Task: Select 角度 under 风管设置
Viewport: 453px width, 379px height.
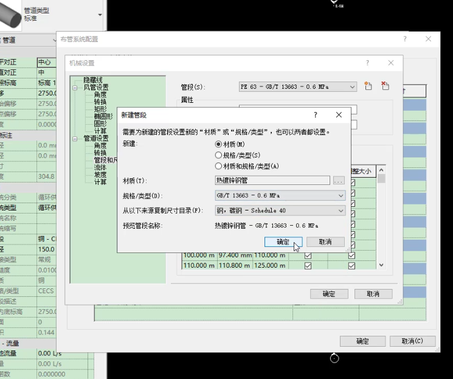Action: (100, 94)
